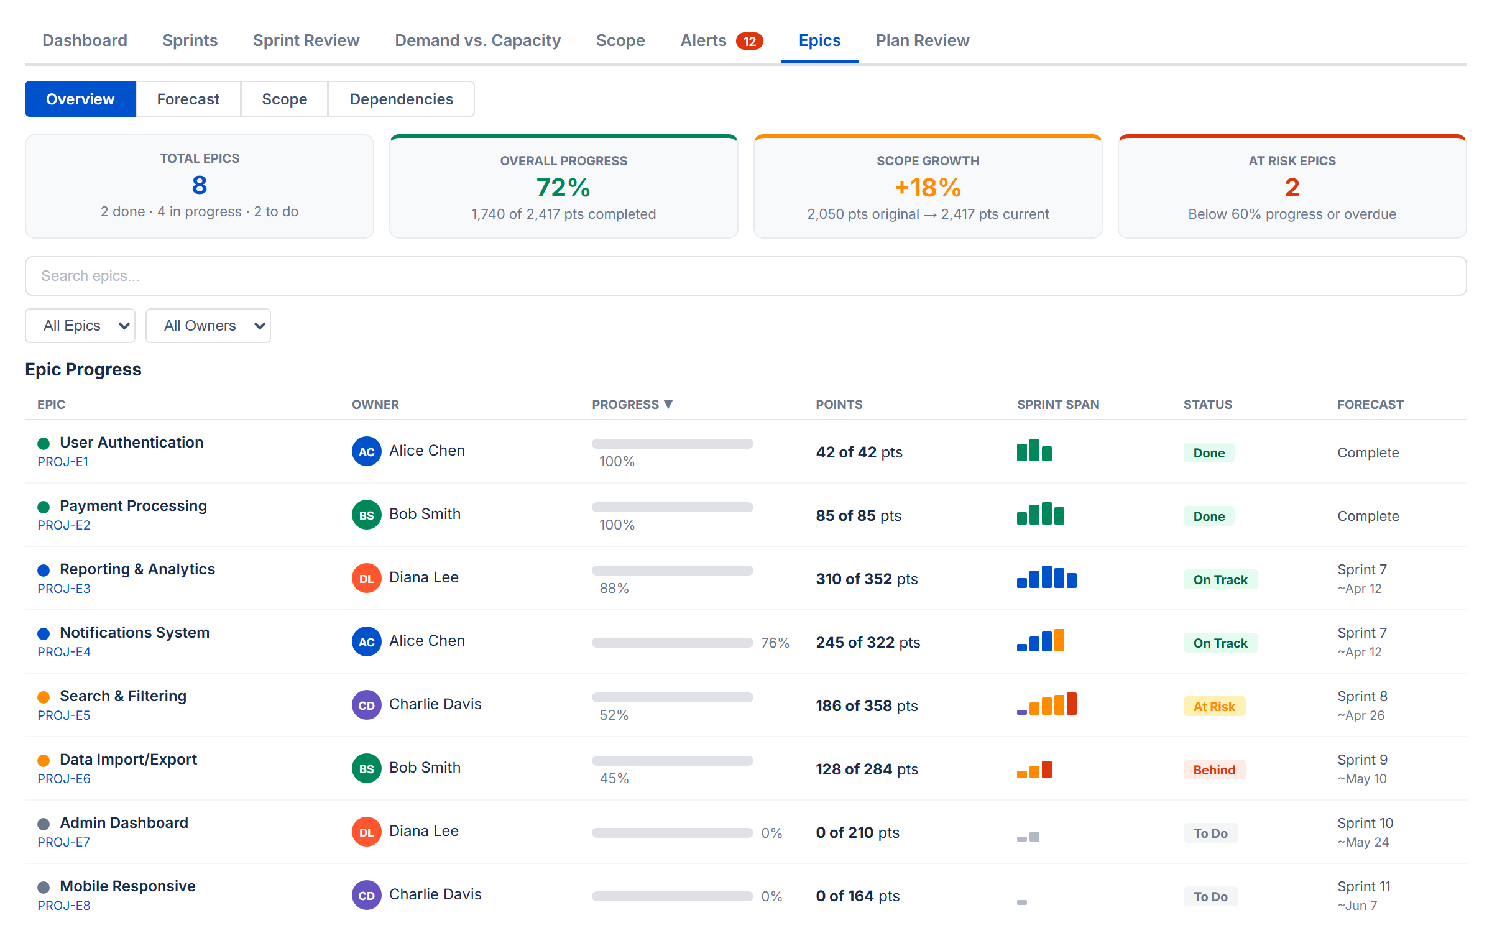
Task: Click the Behind badge on Data Import/Export
Action: click(1213, 769)
